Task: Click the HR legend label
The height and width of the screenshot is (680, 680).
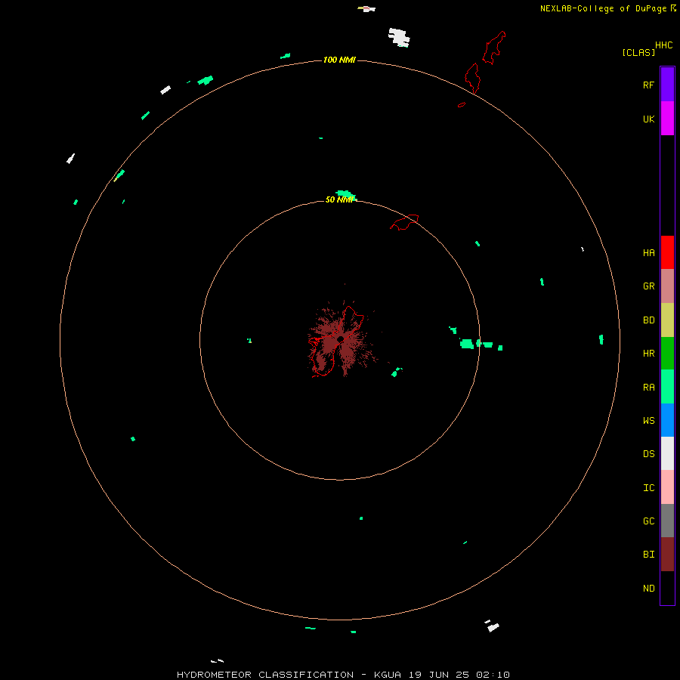Action: pos(648,354)
